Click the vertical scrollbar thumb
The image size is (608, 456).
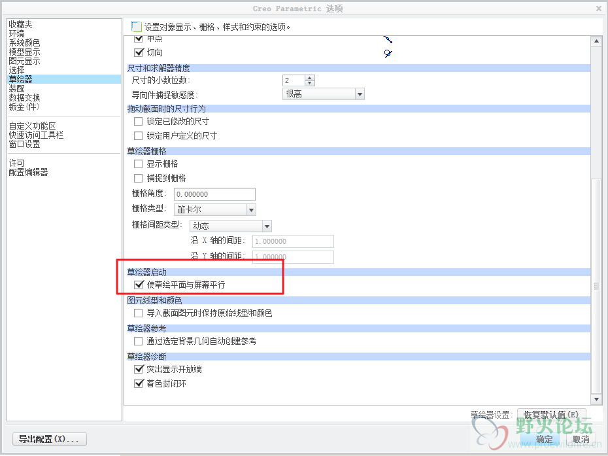coord(596,287)
